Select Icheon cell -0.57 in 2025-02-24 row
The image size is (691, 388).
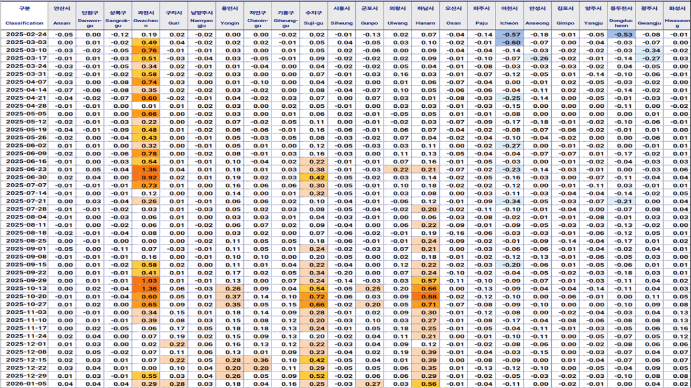tap(509, 35)
